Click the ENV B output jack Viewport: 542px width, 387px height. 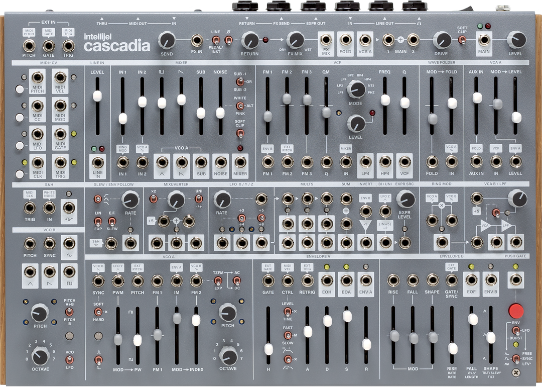[x=490, y=280]
